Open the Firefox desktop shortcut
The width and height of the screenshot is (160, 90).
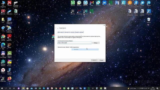tap(9, 79)
